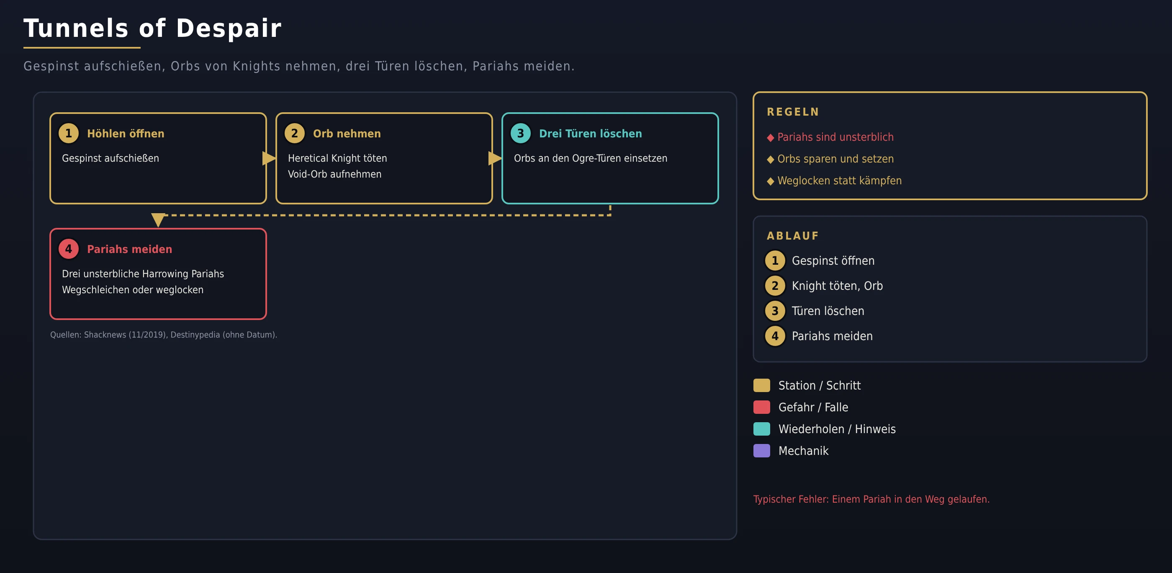Click the diamond bullet before Orbs sparen und setzen
This screenshot has height=573, width=1172.
(x=770, y=159)
